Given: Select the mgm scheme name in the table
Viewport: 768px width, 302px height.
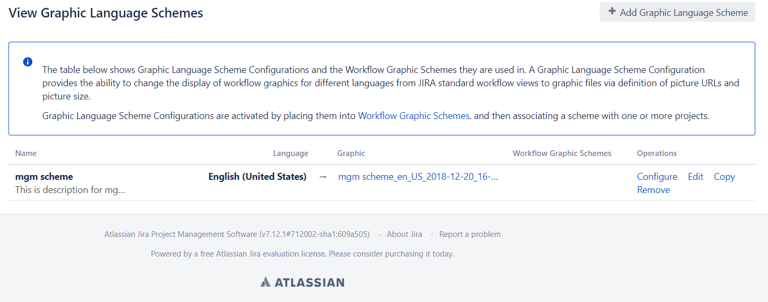Looking at the screenshot, I should [x=44, y=177].
